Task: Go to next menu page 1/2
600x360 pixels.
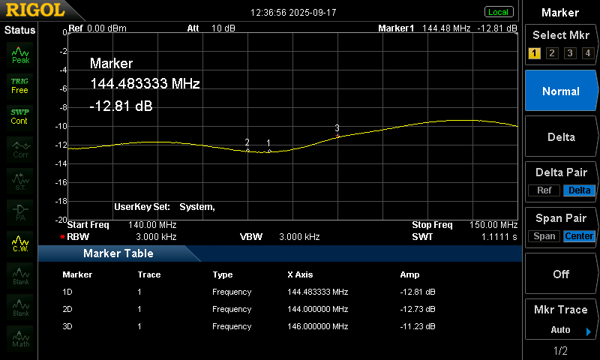Action: pyautogui.click(x=561, y=351)
